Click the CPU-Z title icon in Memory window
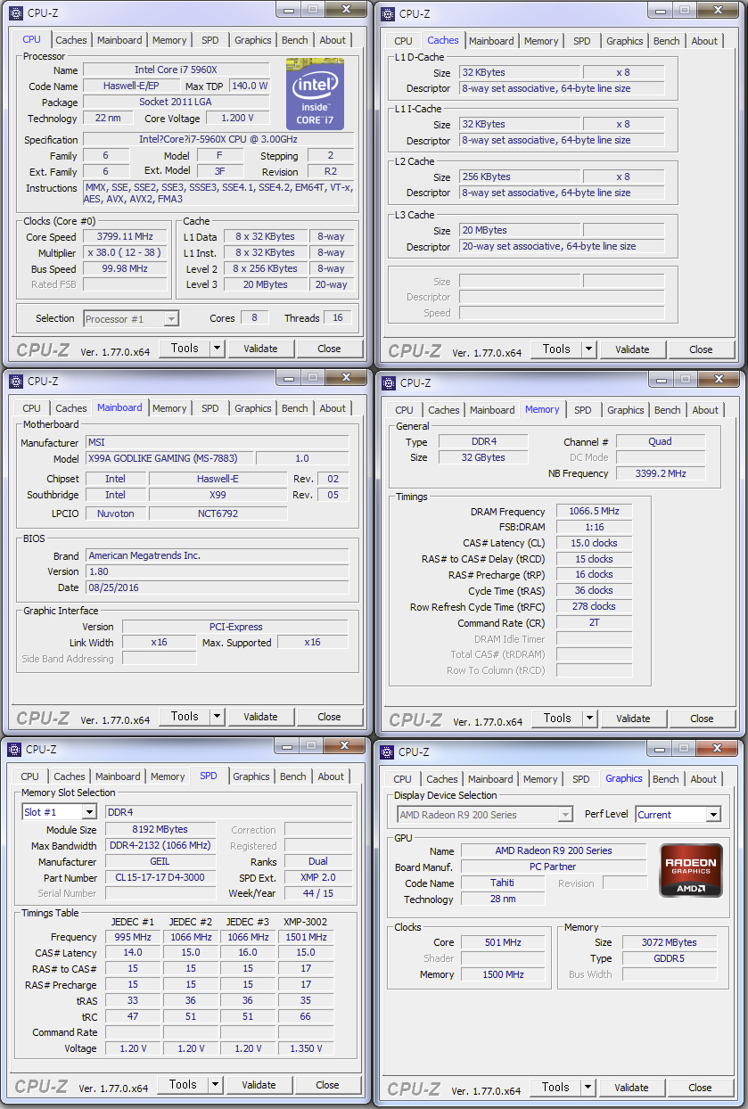Viewport: 748px width, 1109px height. point(389,382)
